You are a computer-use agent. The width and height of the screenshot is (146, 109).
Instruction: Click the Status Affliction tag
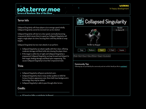tap(92, 56)
